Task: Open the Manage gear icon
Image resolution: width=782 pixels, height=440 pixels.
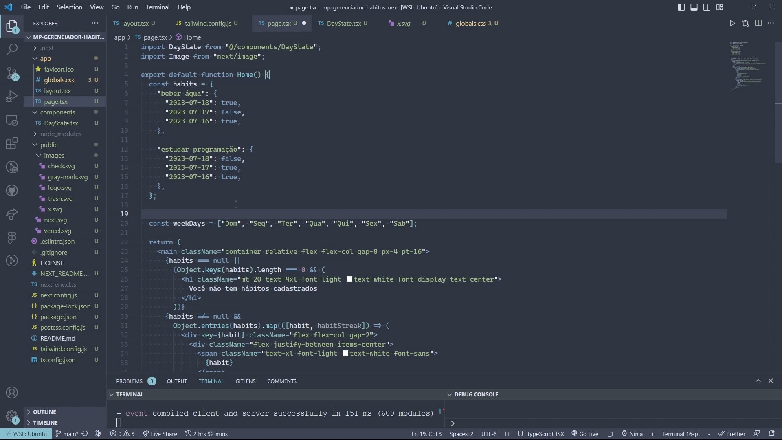Action: click(12, 416)
